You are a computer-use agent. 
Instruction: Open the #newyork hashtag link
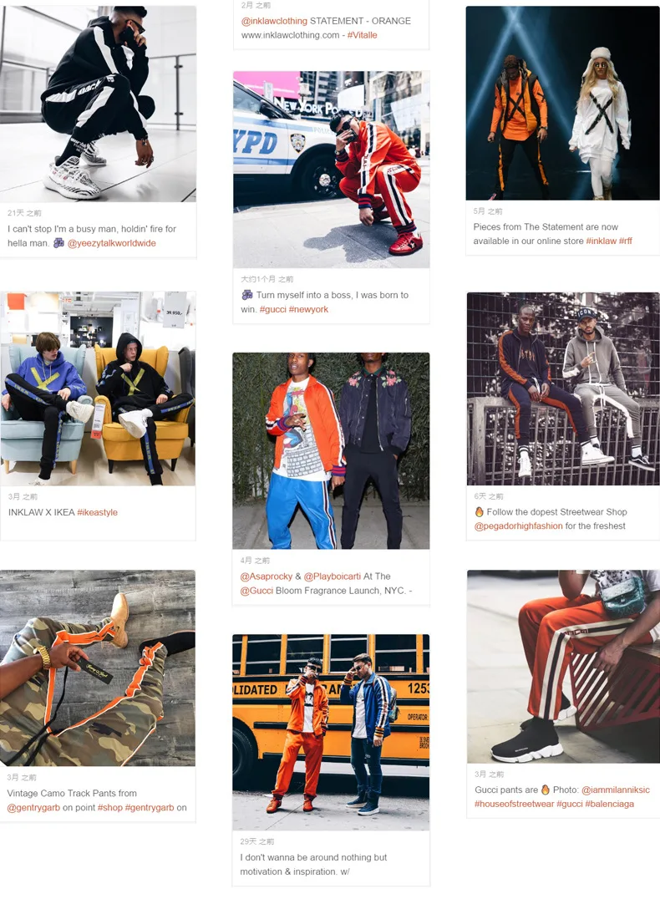tap(308, 310)
